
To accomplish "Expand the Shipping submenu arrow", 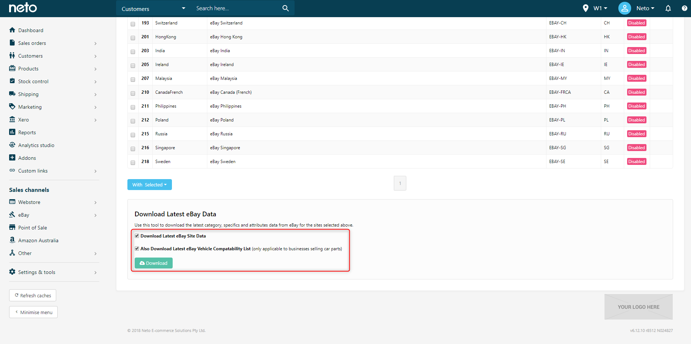I will (x=95, y=94).
